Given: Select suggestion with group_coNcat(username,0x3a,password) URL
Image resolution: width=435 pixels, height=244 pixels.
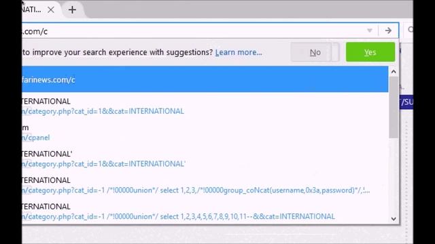Looking at the screenshot, I should point(205,185).
